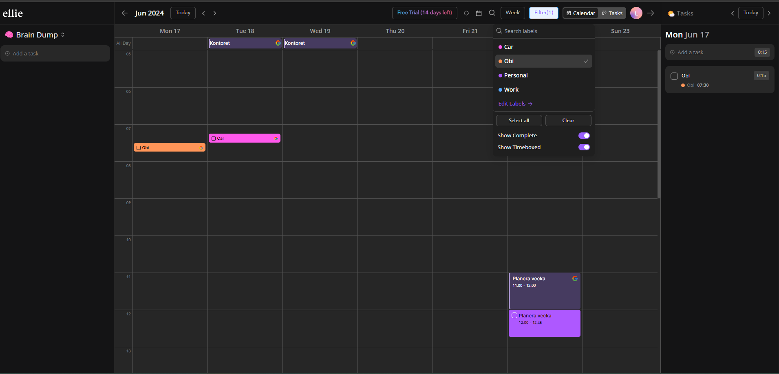This screenshot has height=374, width=779.
Task: Go to the previous day in Tasks panel
Action: pyautogui.click(x=733, y=13)
